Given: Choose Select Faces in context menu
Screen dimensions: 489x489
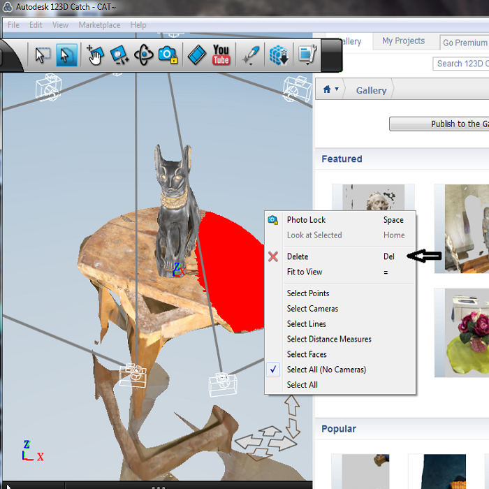Looking at the screenshot, I should [340, 354].
